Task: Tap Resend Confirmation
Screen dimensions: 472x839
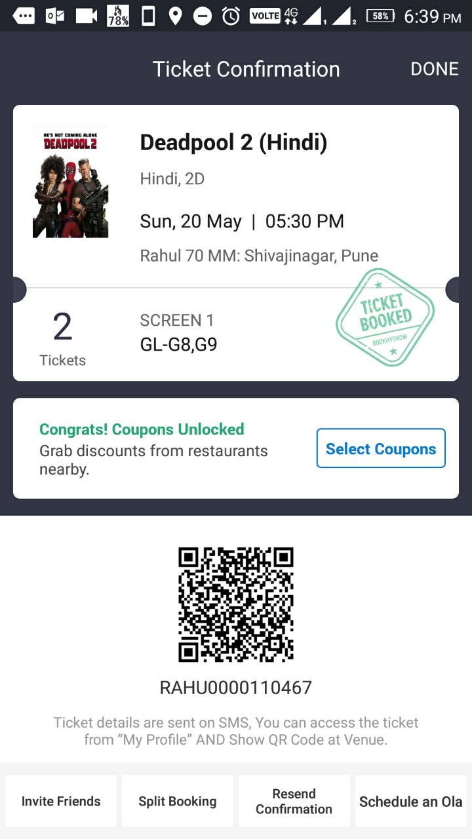Action: pyautogui.click(x=294, y=801)
